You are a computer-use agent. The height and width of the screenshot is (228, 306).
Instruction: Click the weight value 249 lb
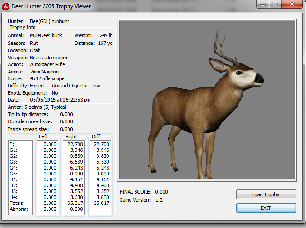click(x=106, y=35)
